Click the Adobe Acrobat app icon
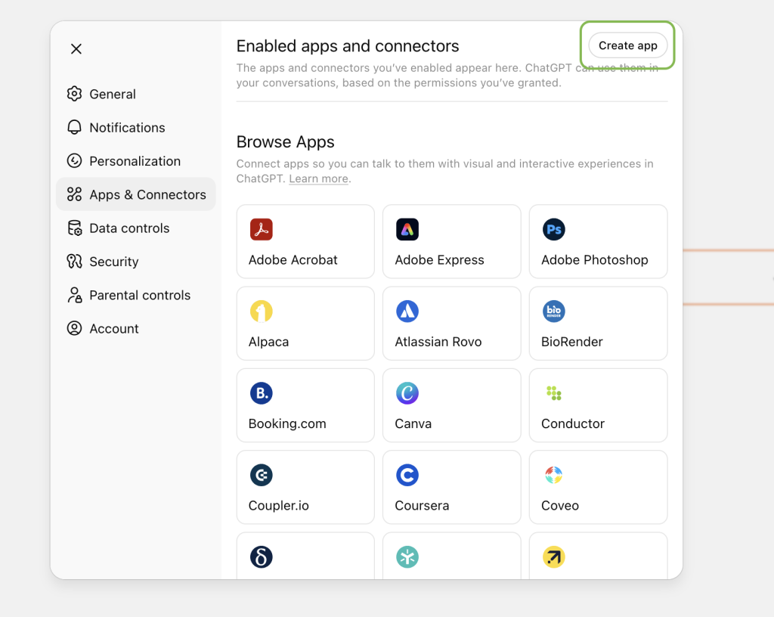Screen dimensions: 774x617 tap(261, 230)
